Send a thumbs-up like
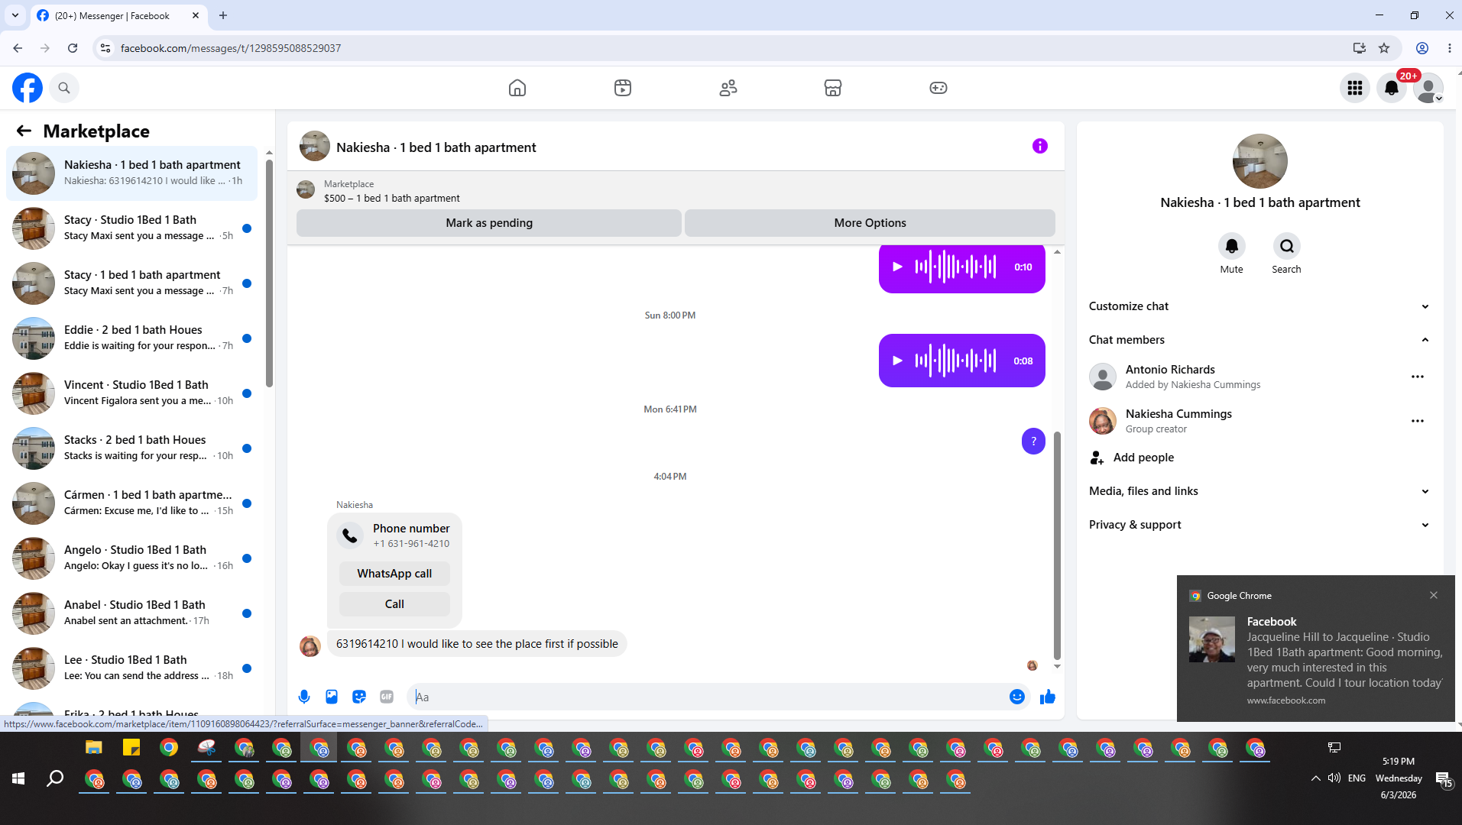 (x=1048, y=697)
